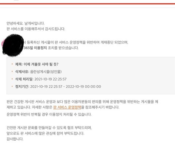The width and height of the screenshot is (175, 156).
Task: Click the black scribble covering the username
Action: [13, 45]
